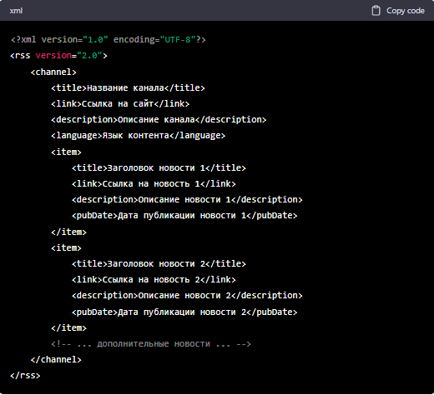The width and height of the screenshot is (434, 395).
Task: Click the first opening item tag
Action: [x=66, y=152]
